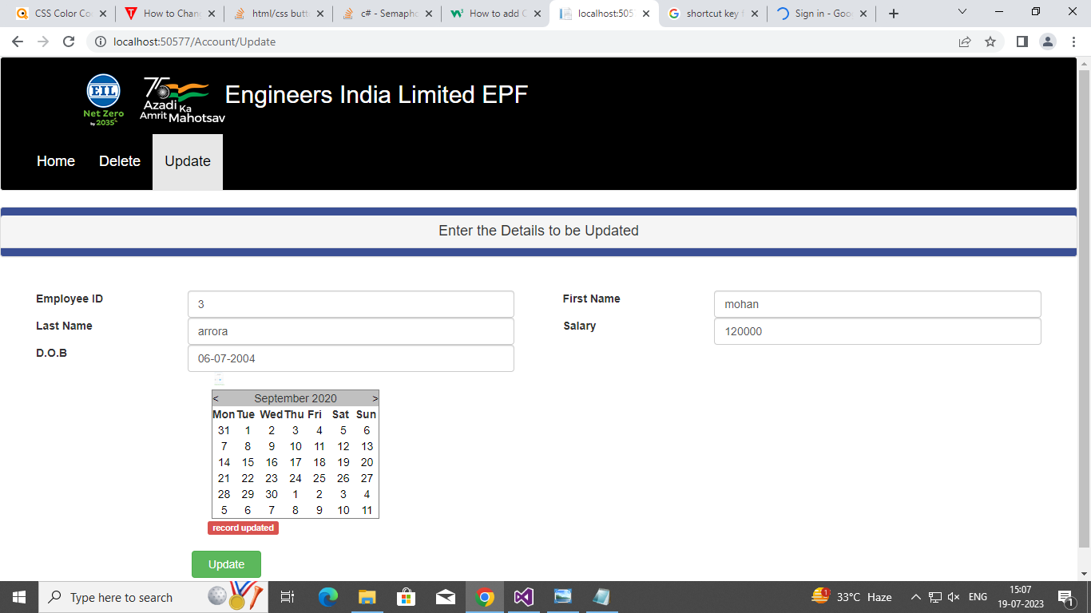This screenshot has height=613, width=1091.
Task: Open the tab search dropdown arrow
Action: point(962,12)
